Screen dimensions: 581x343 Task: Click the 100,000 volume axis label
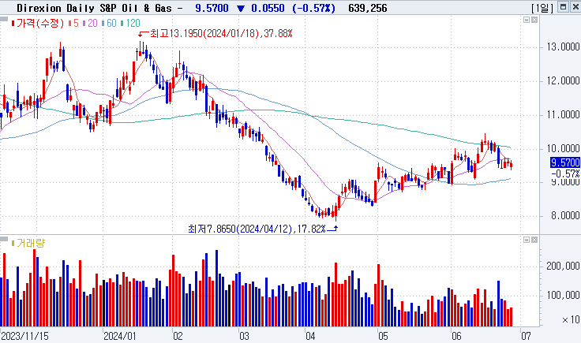563,295
